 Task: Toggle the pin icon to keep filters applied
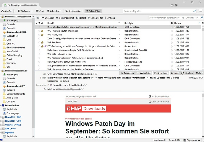point(38,18)
